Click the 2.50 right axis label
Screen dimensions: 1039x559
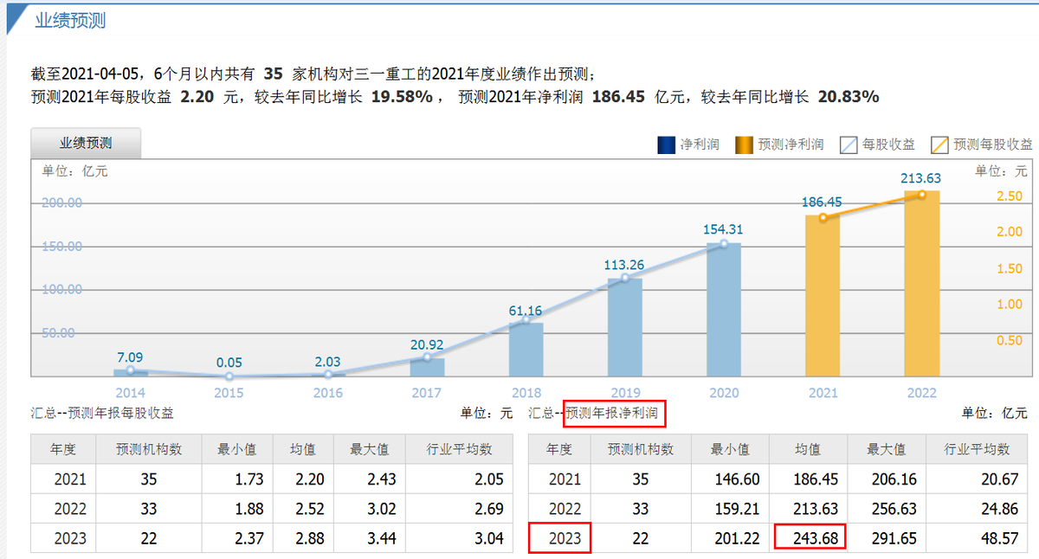click(1010, 196)
